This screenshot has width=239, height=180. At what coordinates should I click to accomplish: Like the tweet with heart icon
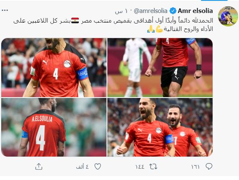point(98,167)
